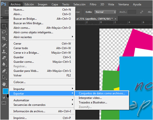This screenshot has height=120, width=153.
Task: Expand Abrir recientes submenu
Action: tap(42, 37)
